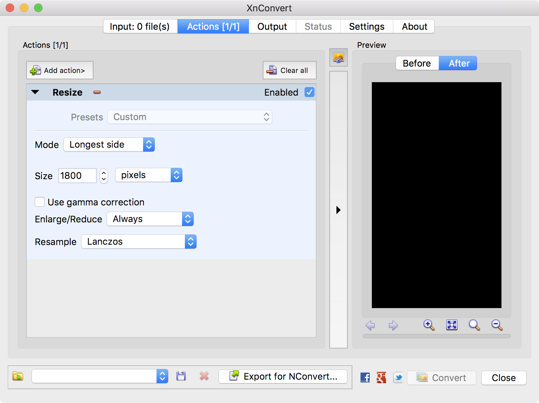Click Export for NConvert button
Image resolution: width=539 pixels, height=403 pixels.
(283, 376)
